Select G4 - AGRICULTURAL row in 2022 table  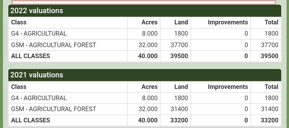(x=145, y=33)
